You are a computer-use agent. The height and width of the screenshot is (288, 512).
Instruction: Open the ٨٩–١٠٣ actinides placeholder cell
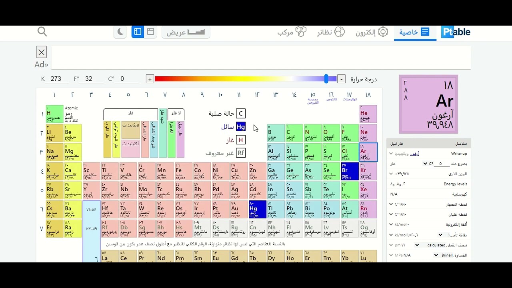coord(91,229)
